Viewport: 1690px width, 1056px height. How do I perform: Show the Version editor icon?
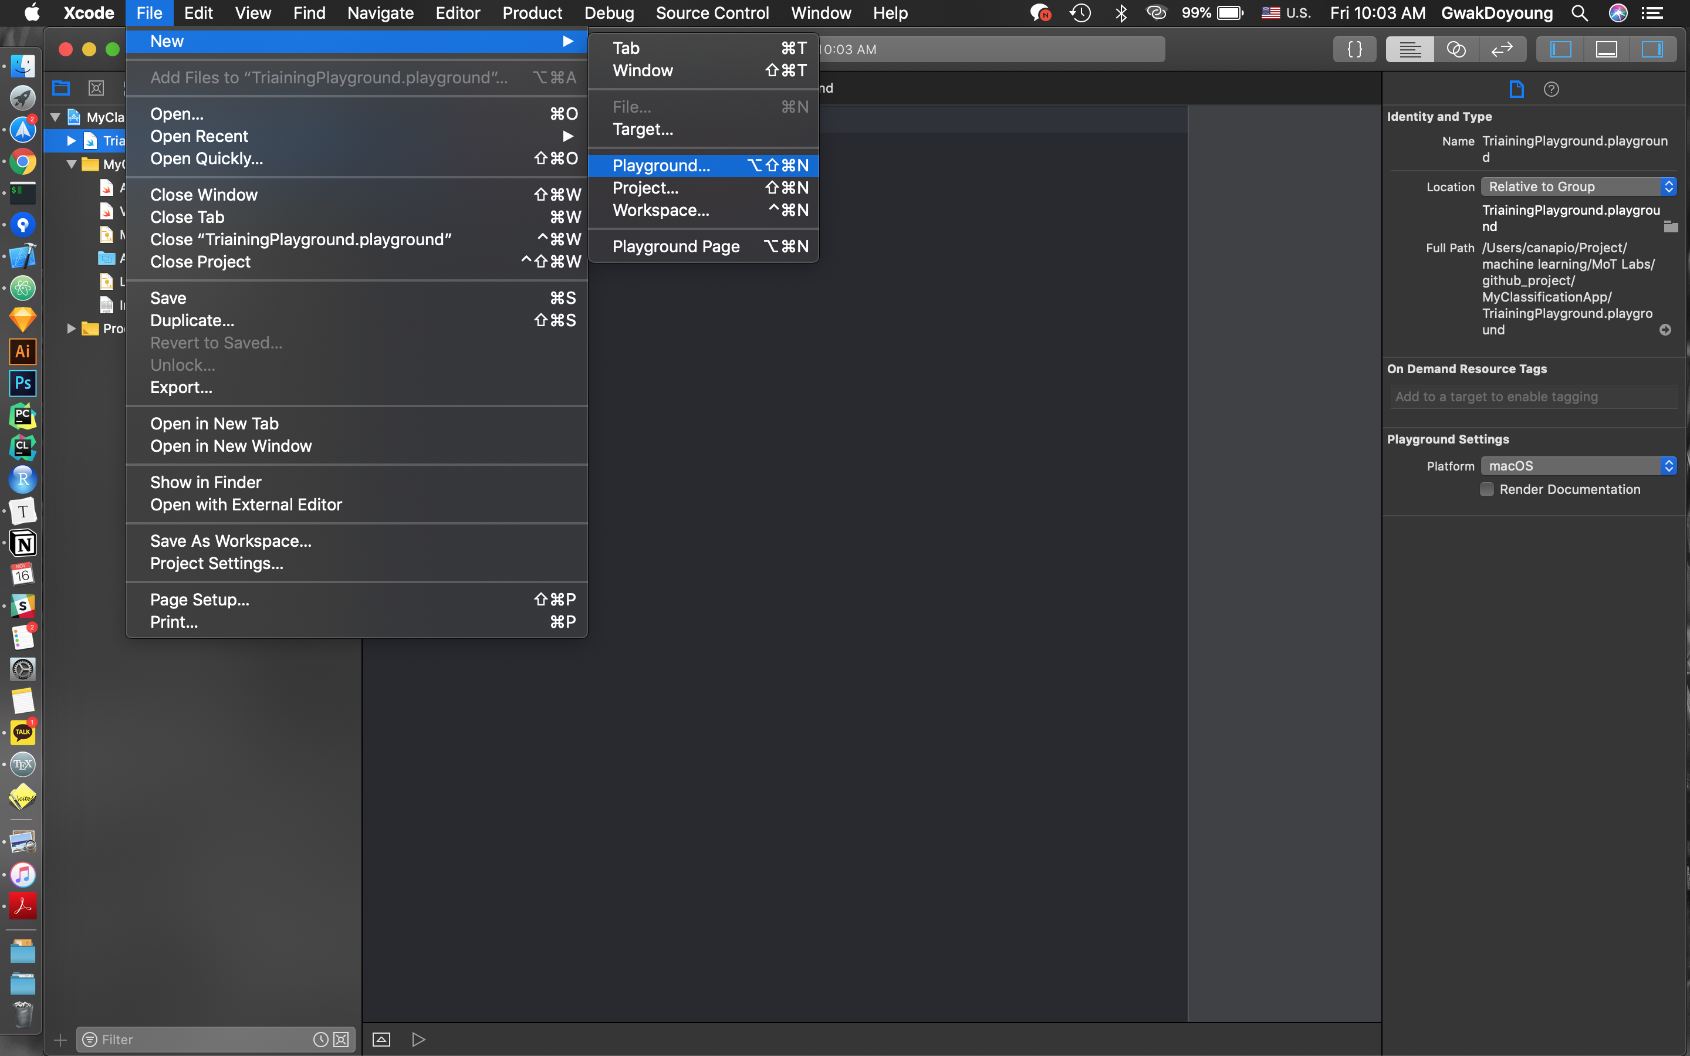pos(1502,50)
